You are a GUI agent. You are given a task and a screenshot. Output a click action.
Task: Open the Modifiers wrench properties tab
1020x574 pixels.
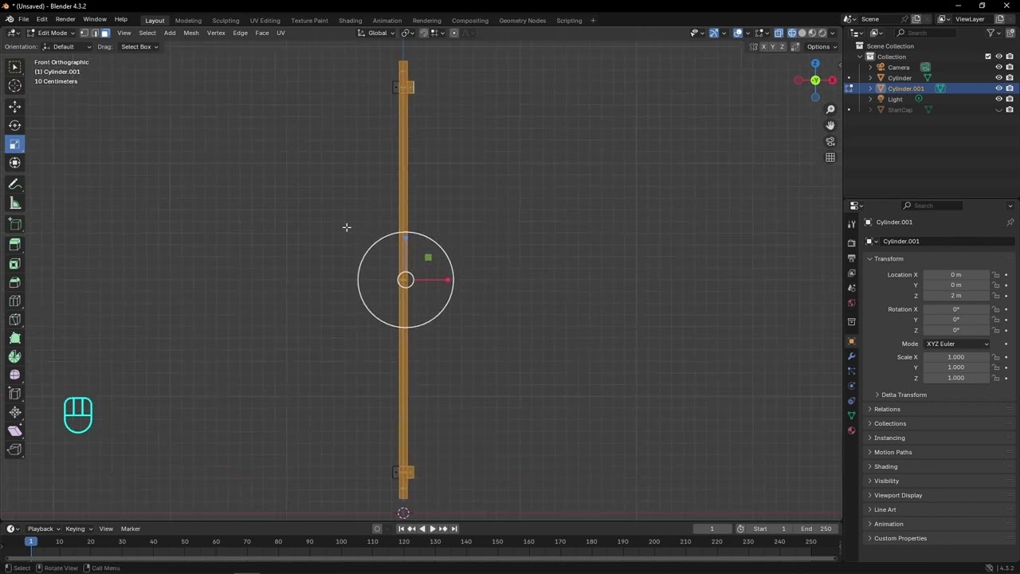[851, 356]
